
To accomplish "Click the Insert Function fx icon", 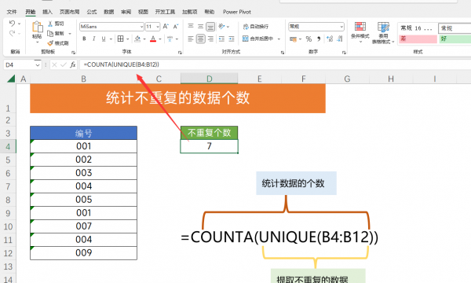I will click(73, 64).
